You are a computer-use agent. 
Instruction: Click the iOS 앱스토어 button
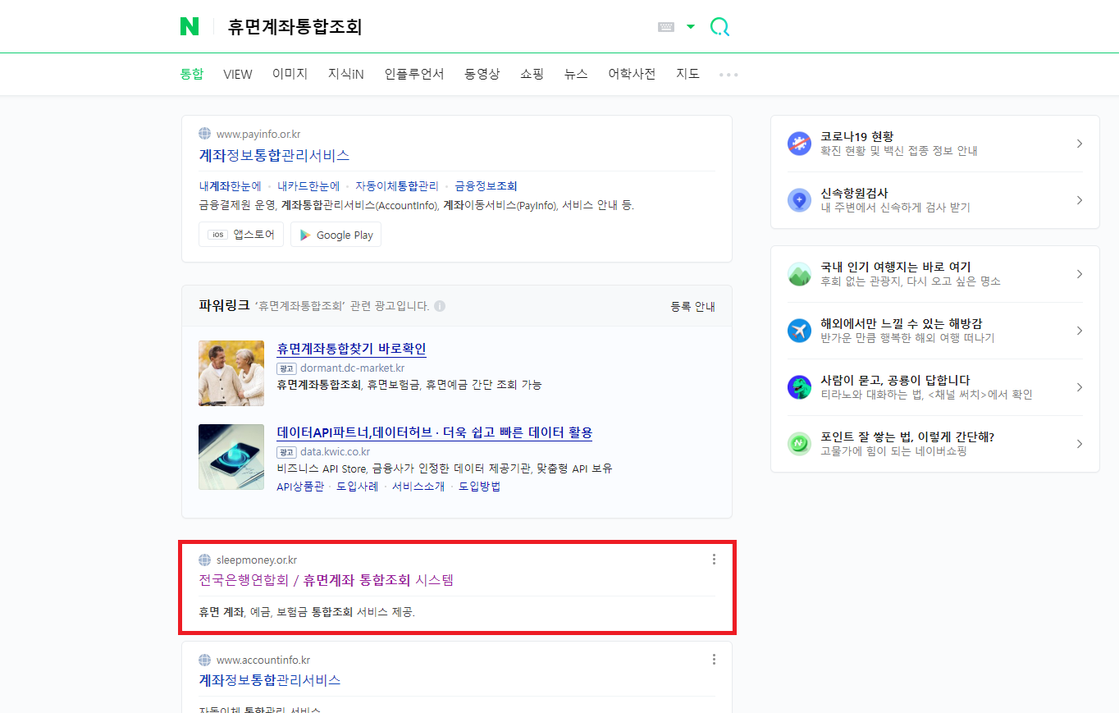click(241, 234)
